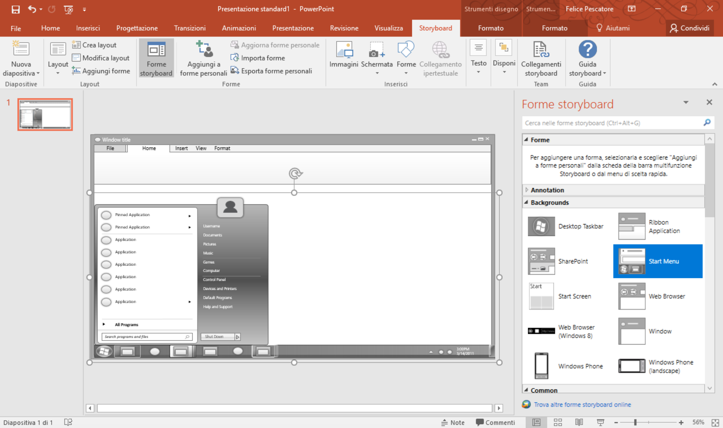Select the Ribbon Application shape
Image resolution: width=723 pixels, height=428 pixels.
tap(658, 226)
